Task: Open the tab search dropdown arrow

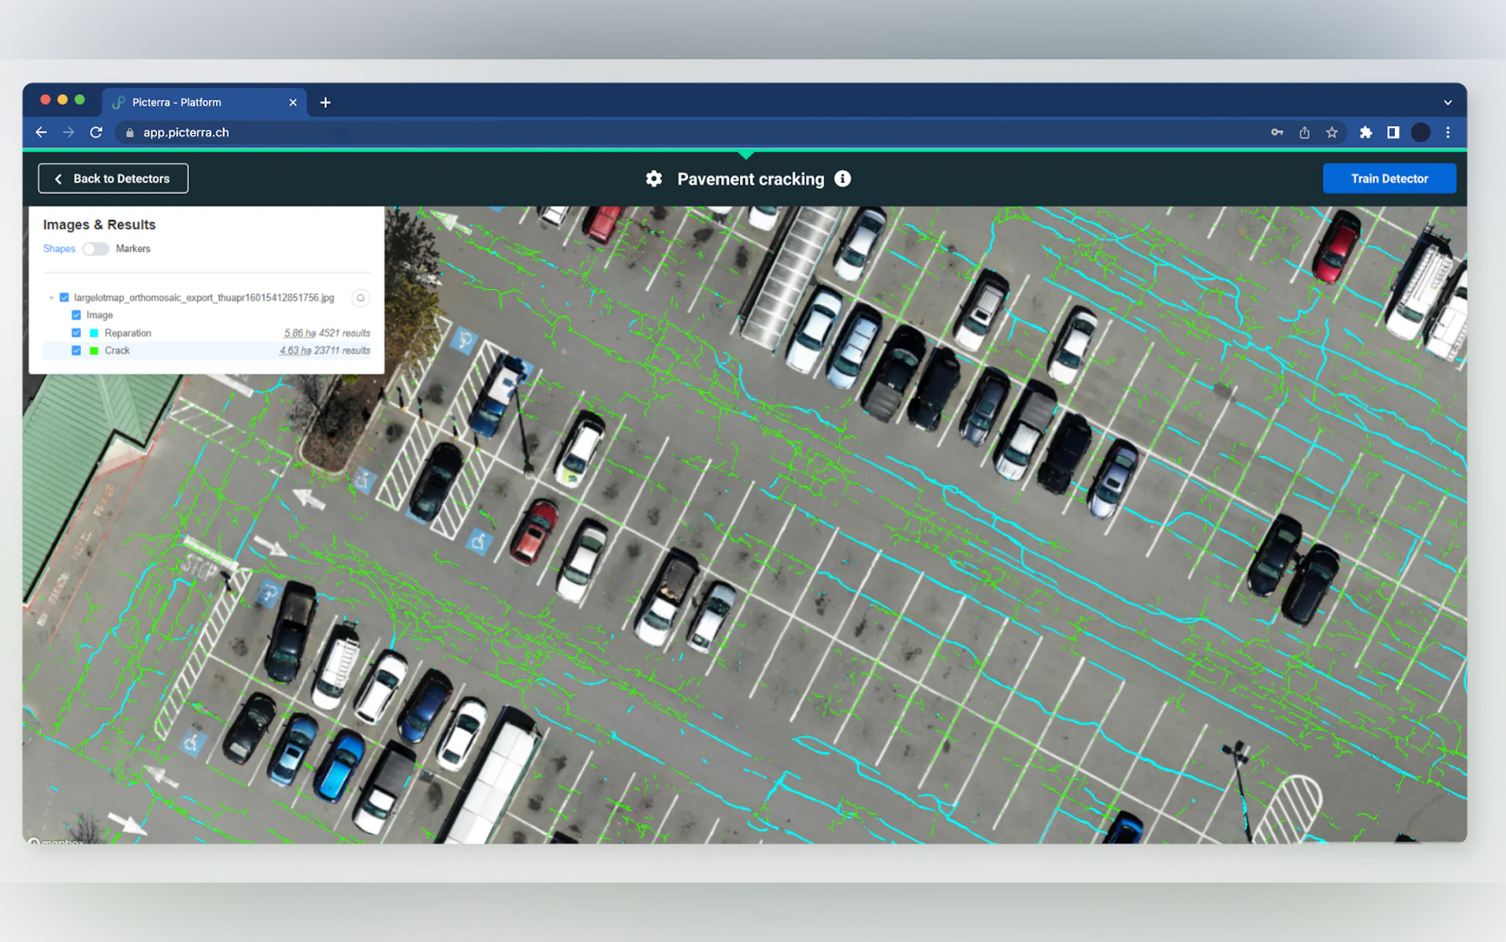Action: [1447, 102]
